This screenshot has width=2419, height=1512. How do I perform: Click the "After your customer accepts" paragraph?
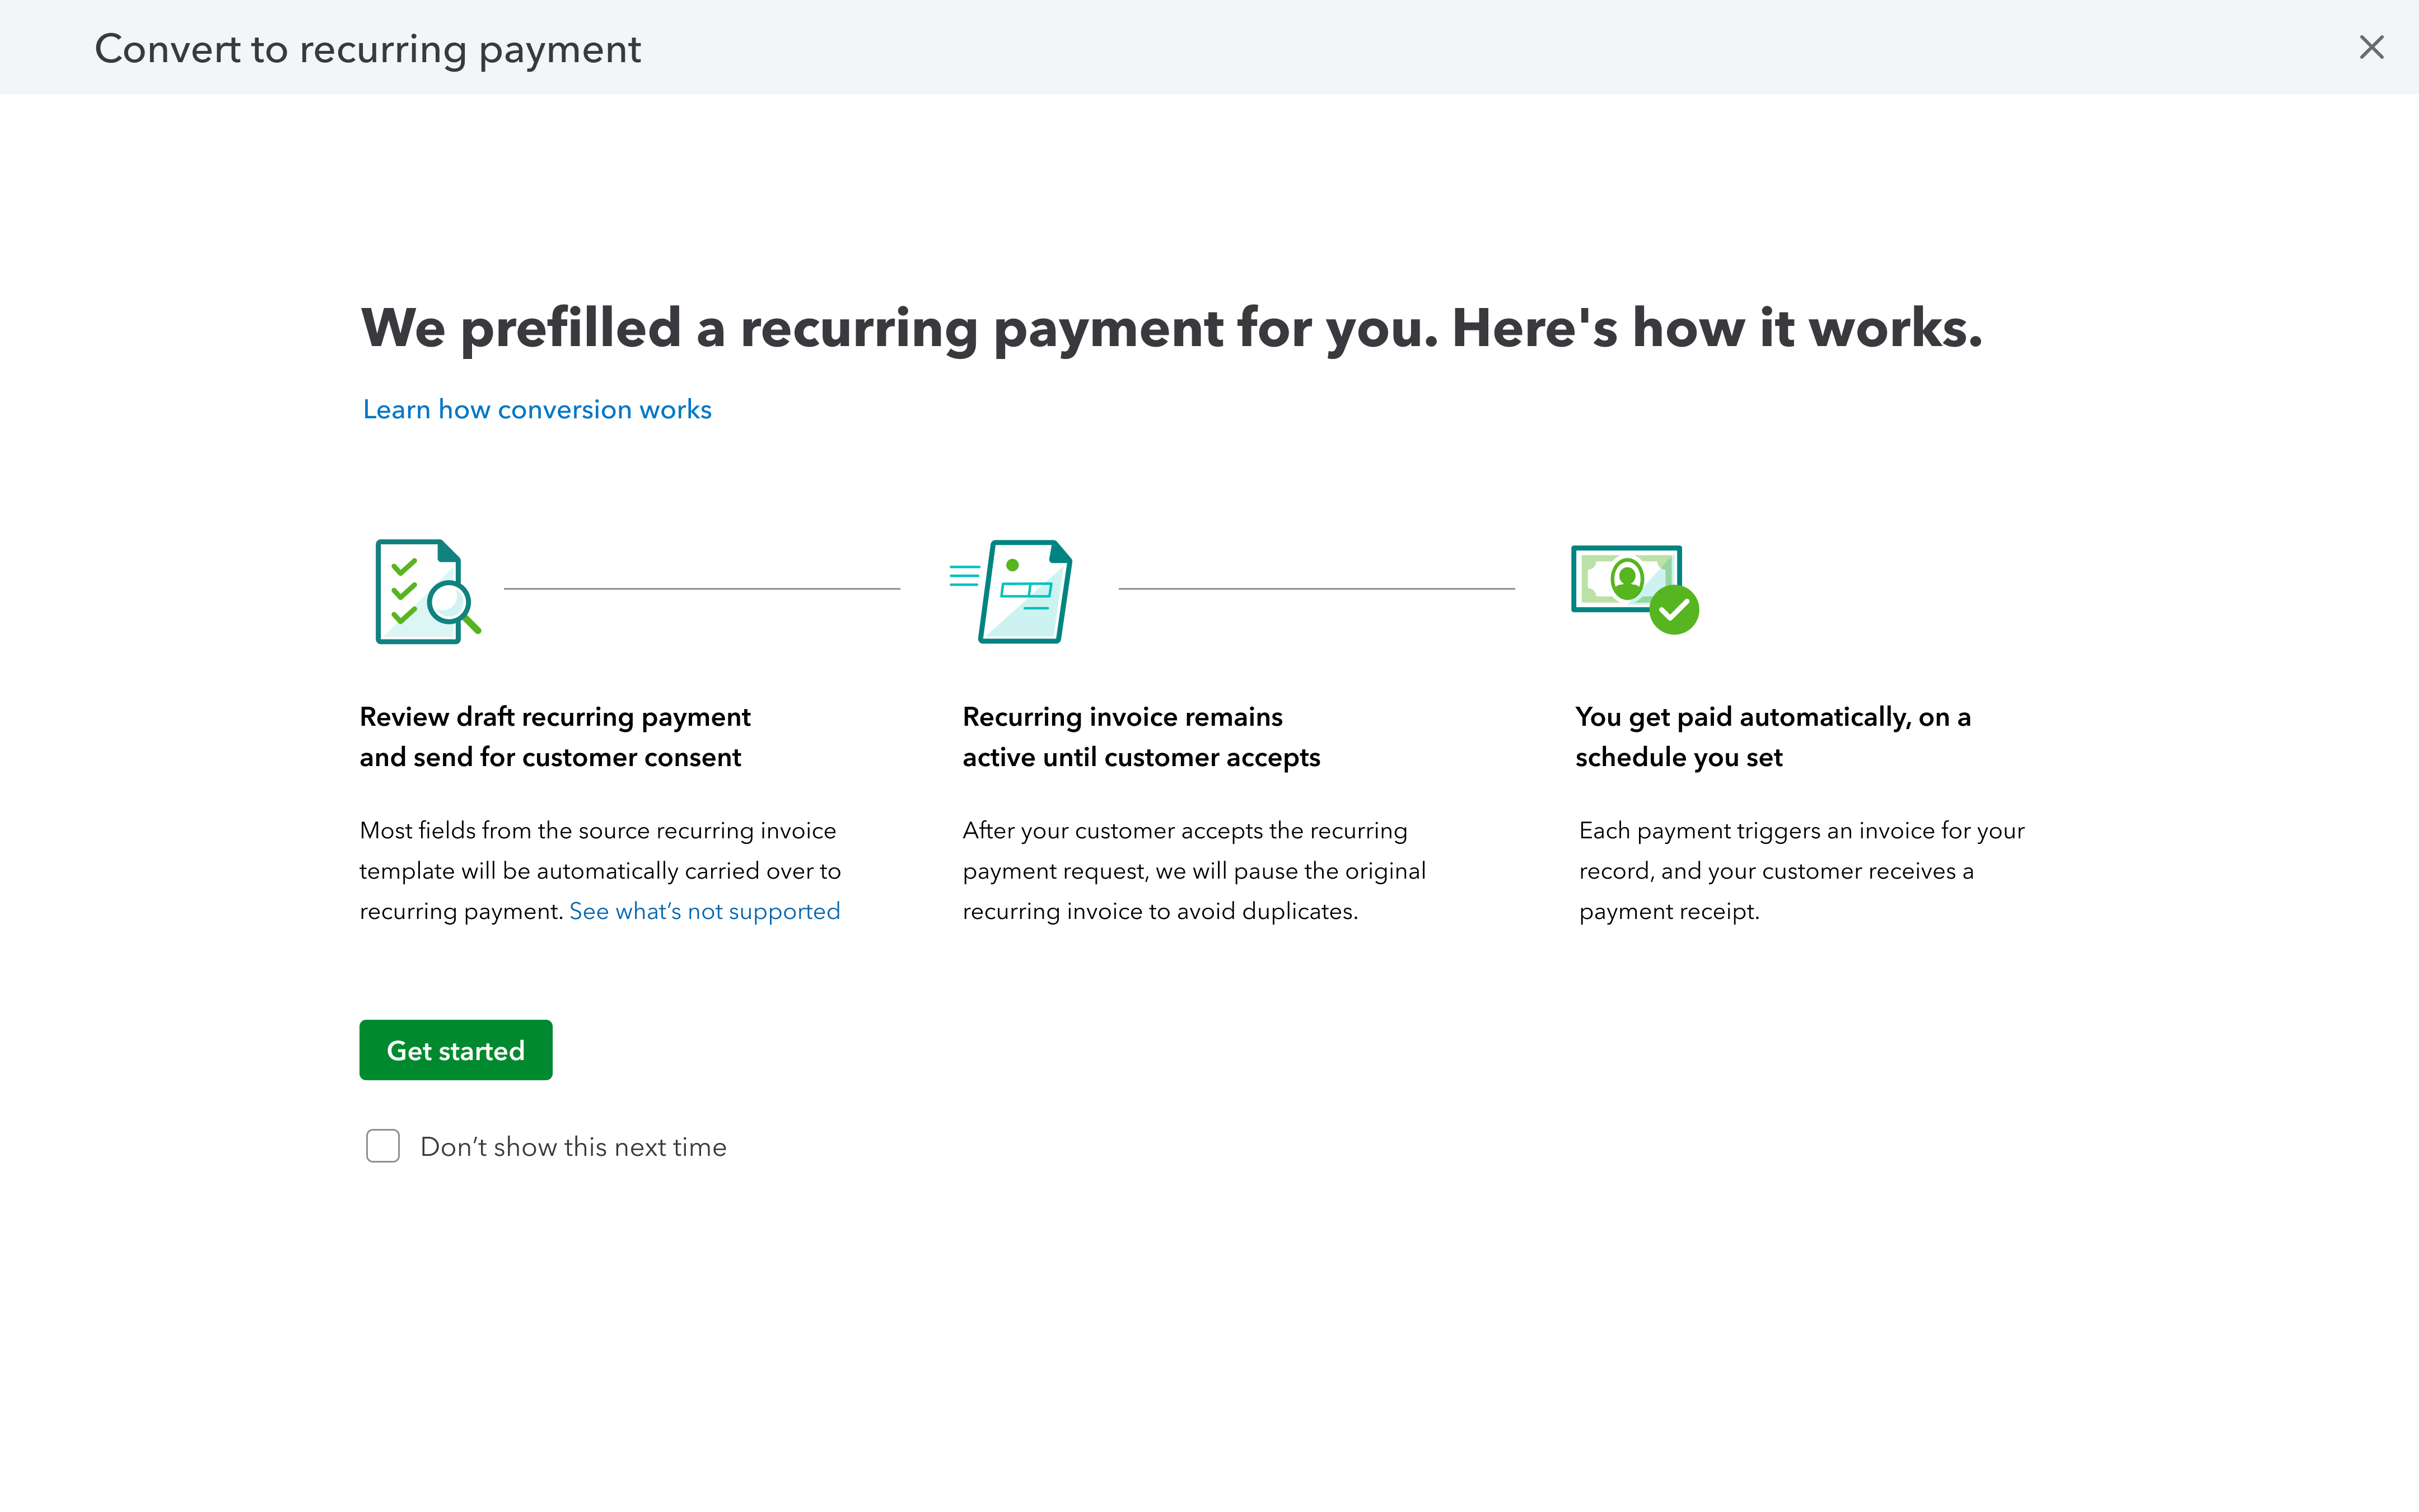1193,871
